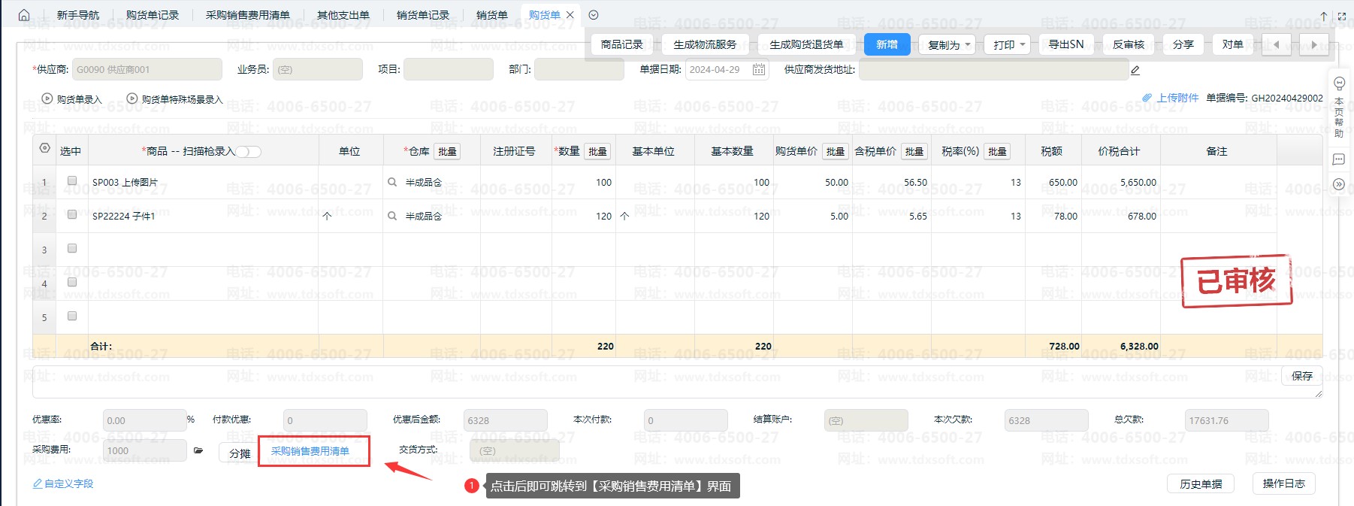The height and width of the screenshot is (506, 1354).
Task: Open the 结算账户 combo box
Action: coord(866,421)
